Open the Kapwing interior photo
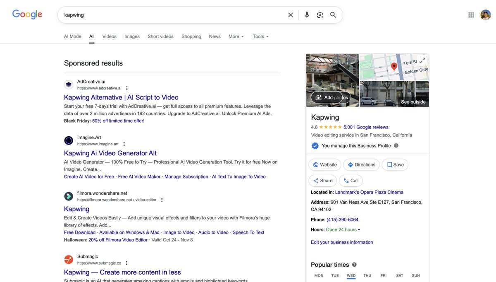 pos(332,80)
